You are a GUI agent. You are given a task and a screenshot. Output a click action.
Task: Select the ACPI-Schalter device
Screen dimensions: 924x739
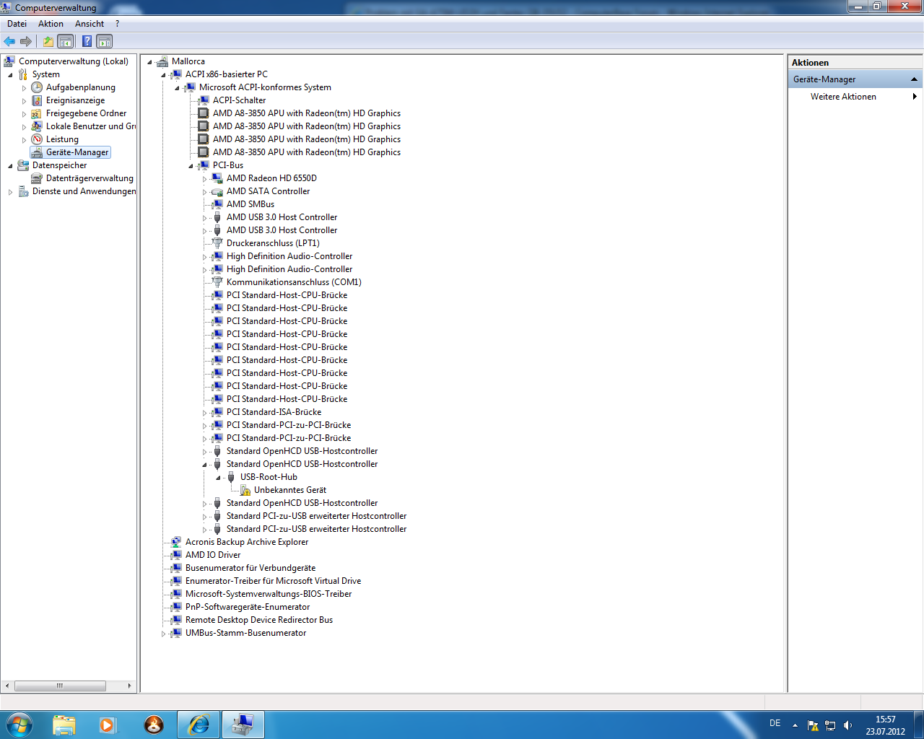[239, 100]
